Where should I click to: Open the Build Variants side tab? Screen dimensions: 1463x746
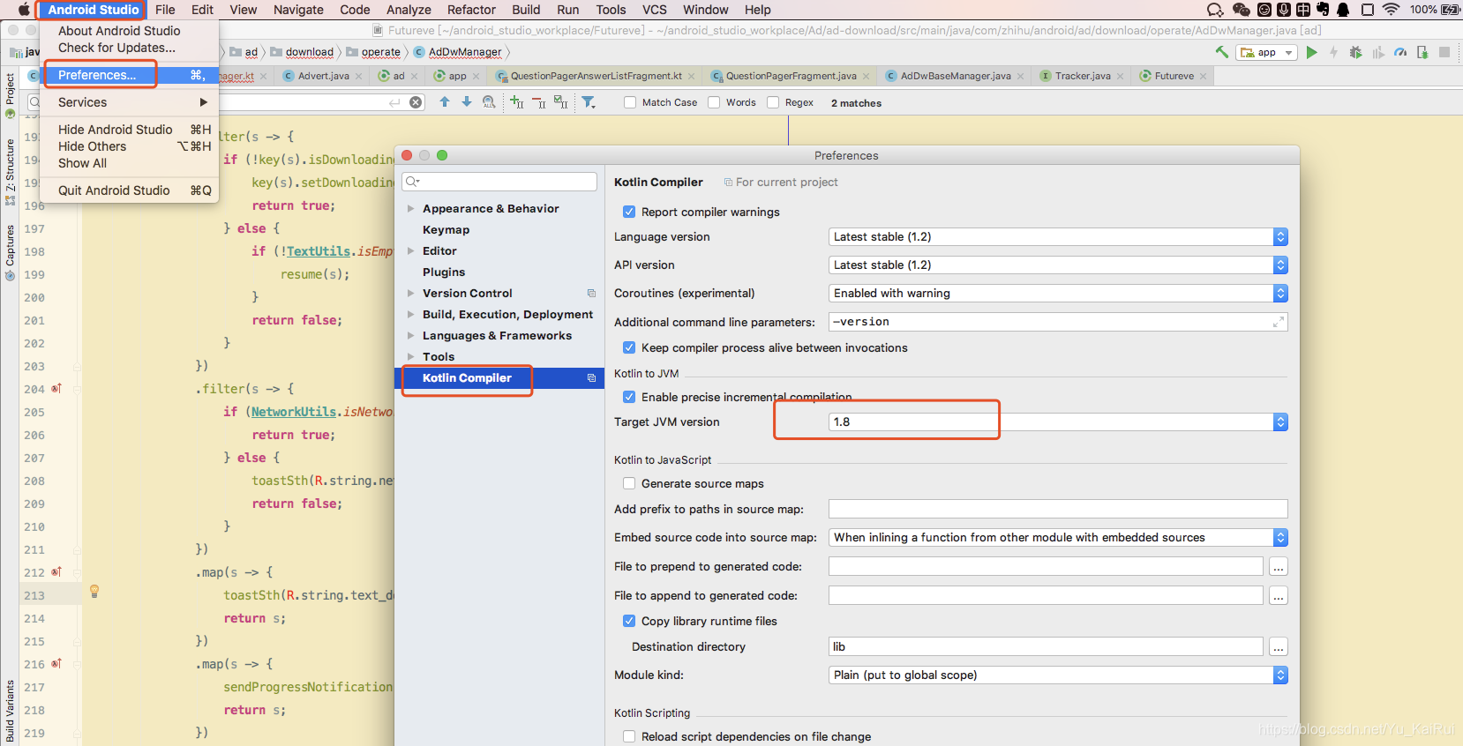(10, 711)
